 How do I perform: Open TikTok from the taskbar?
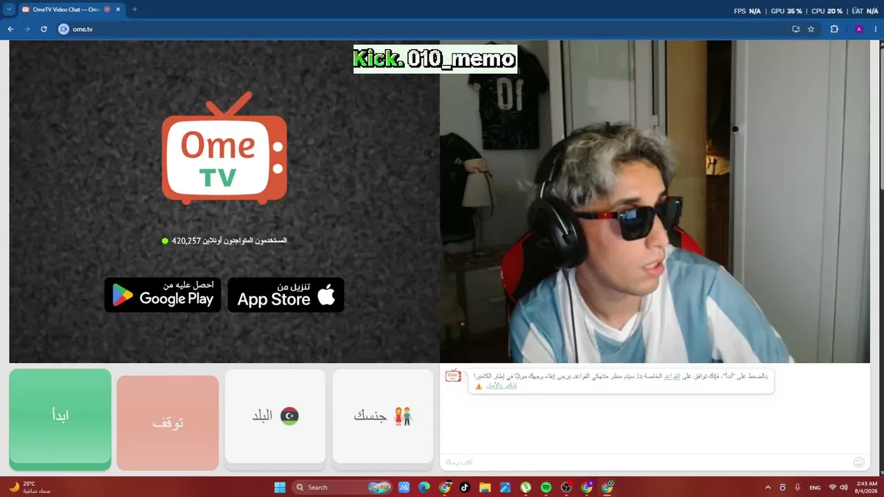(x=465, y=487)
